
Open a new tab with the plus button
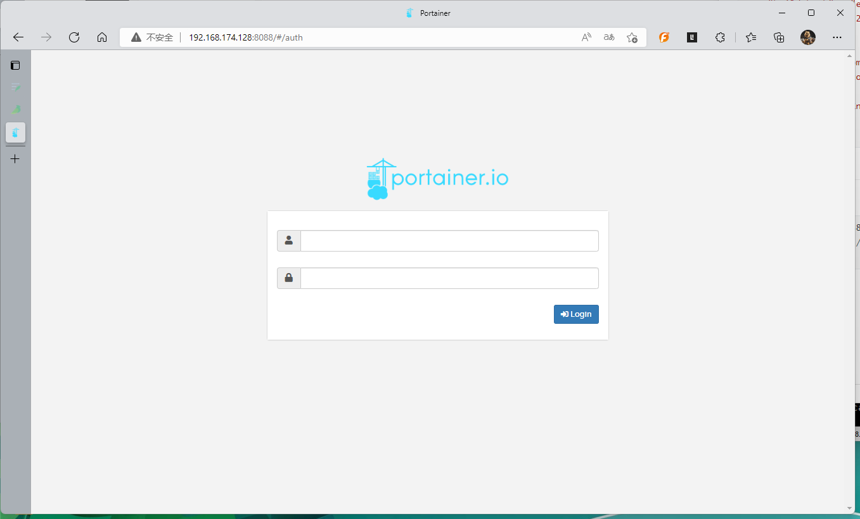coord(15,158)
